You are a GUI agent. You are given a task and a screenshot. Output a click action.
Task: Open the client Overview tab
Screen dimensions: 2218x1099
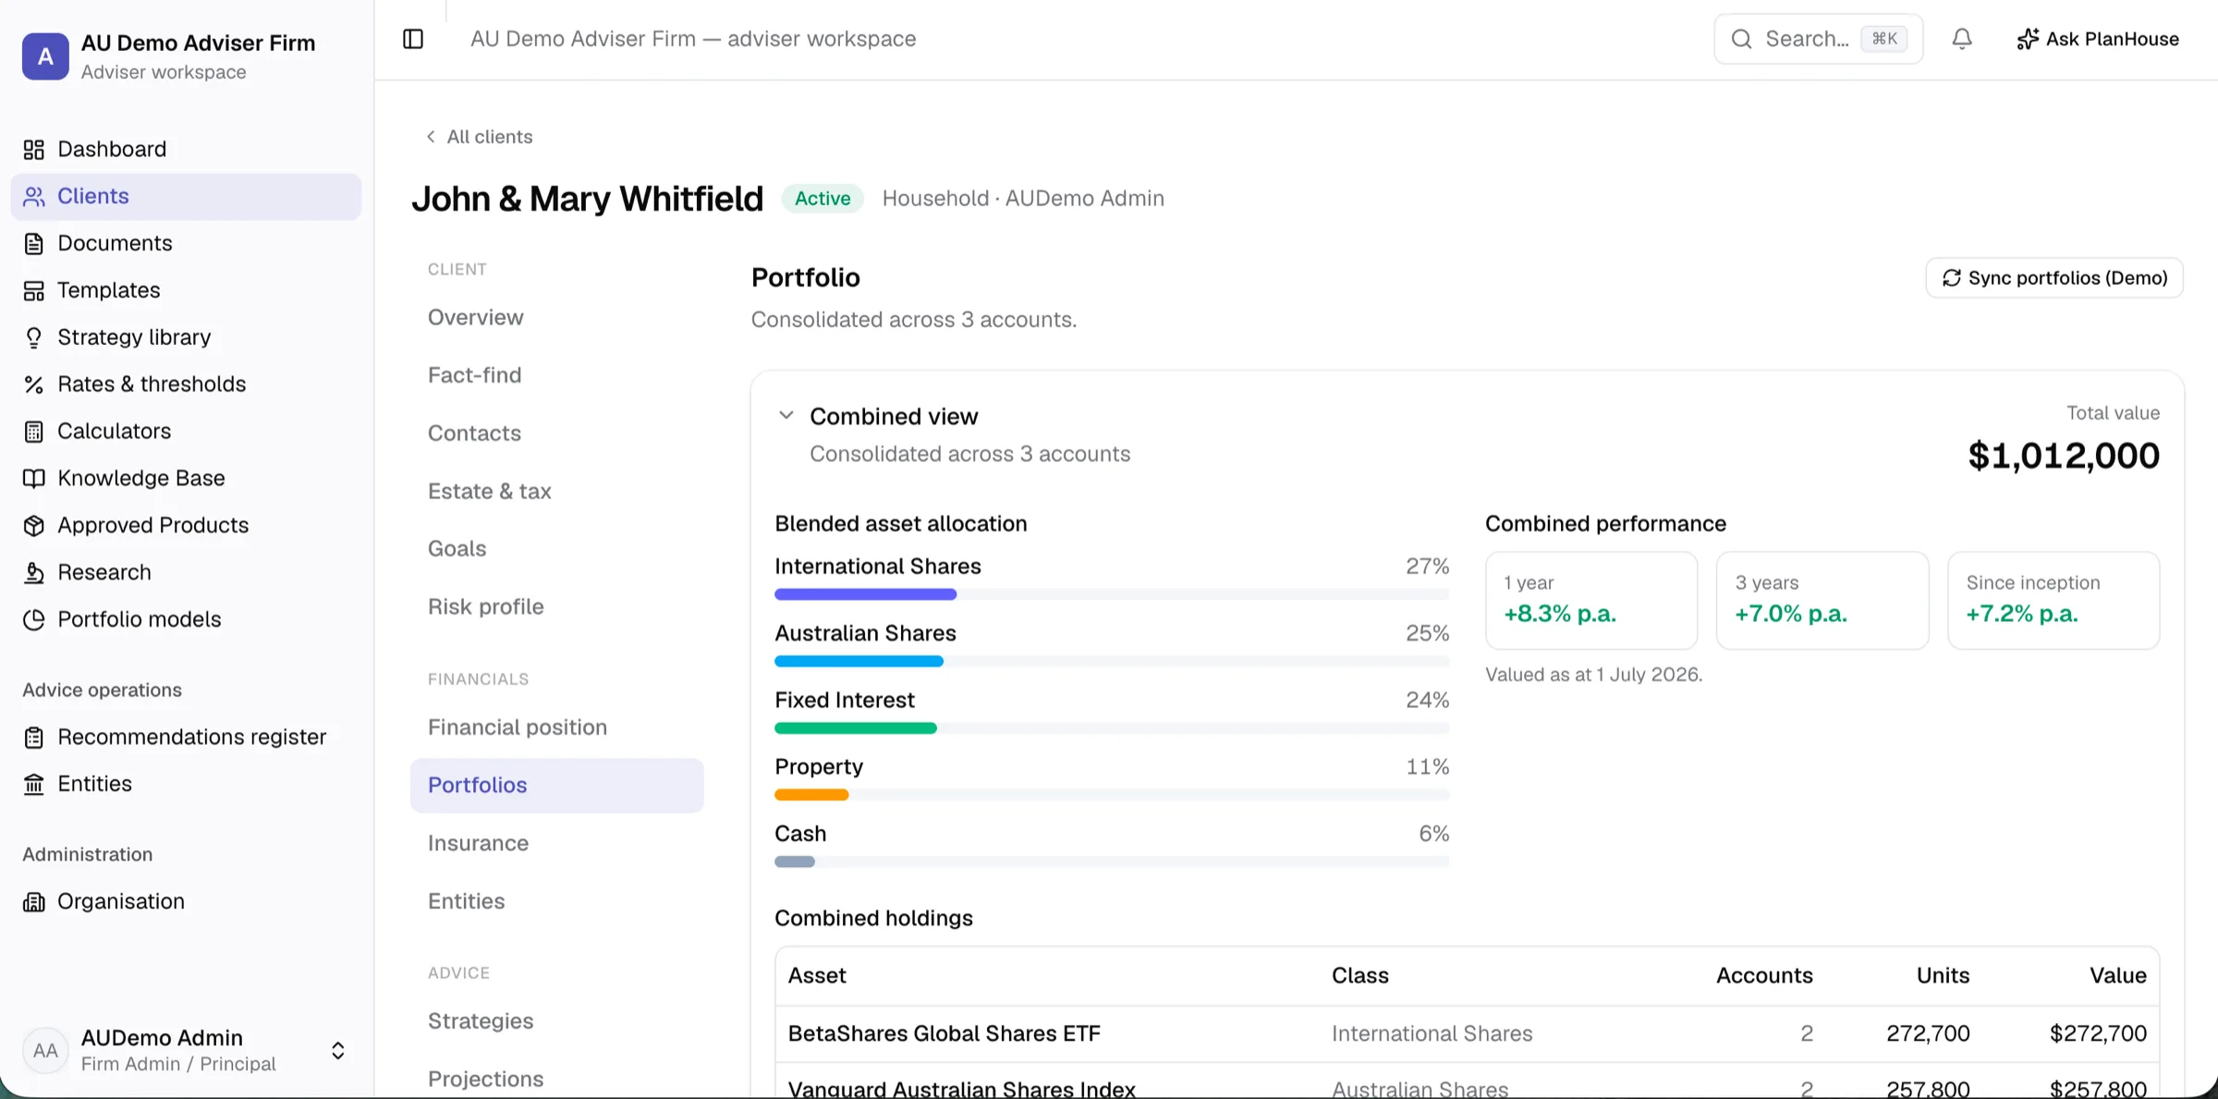click(557, 317)
